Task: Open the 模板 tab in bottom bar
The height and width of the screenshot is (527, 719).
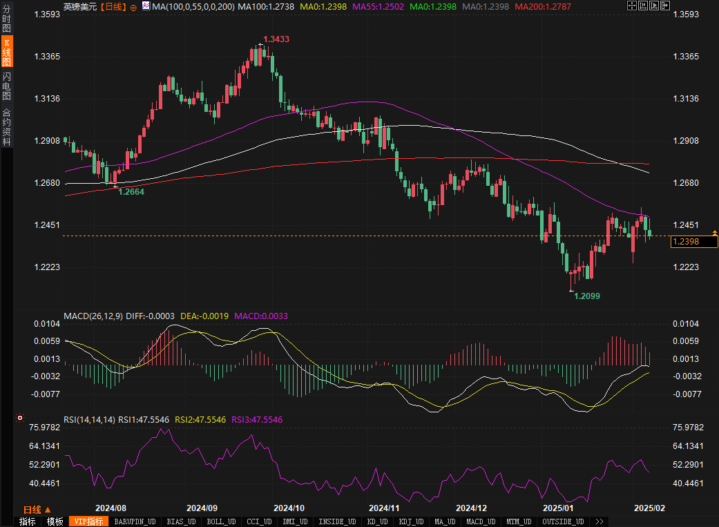Action: 55,521
